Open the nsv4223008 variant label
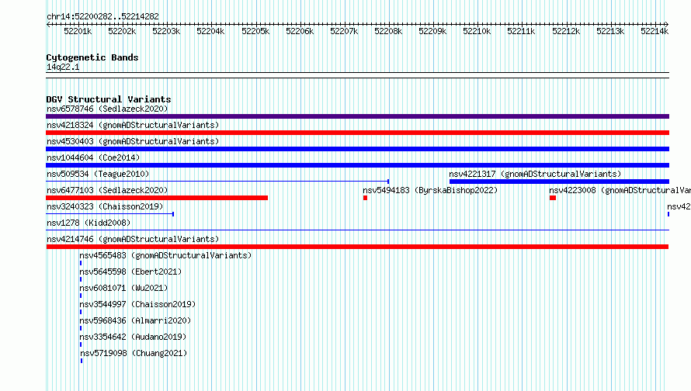The height and width of the screenshot is (391, 691). coord(620,190)
